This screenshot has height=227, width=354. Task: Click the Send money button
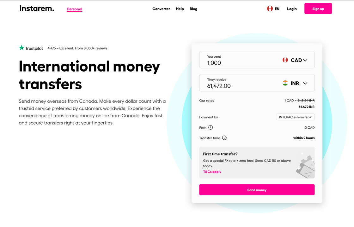click(257, 189)
